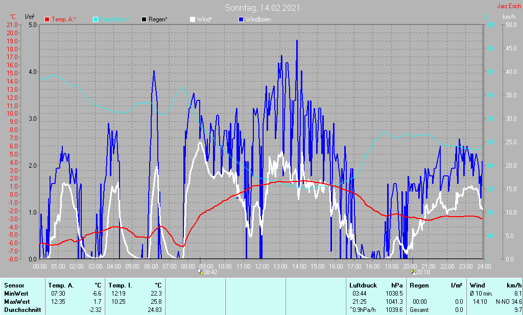
Task: Click the 'km/h' axis unit above chart
Action: (x=509, y=17)
